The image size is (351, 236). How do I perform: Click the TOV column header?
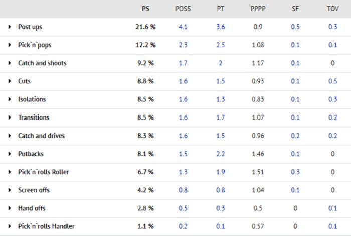click(x=332, y=9)
